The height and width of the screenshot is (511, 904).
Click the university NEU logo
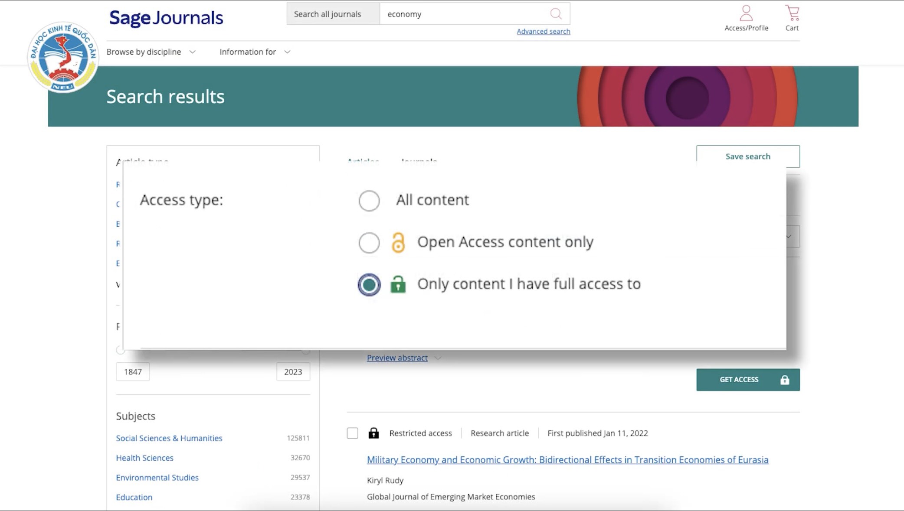tap(63, 58)
